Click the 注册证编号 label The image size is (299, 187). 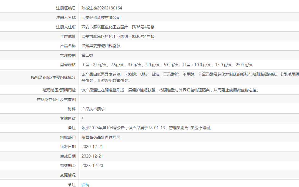point(66,8)
